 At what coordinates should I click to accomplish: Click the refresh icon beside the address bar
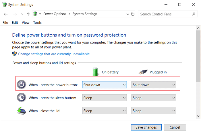click(133, 14)
